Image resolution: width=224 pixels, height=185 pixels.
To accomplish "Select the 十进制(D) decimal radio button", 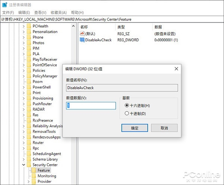I will coord(127,114).
